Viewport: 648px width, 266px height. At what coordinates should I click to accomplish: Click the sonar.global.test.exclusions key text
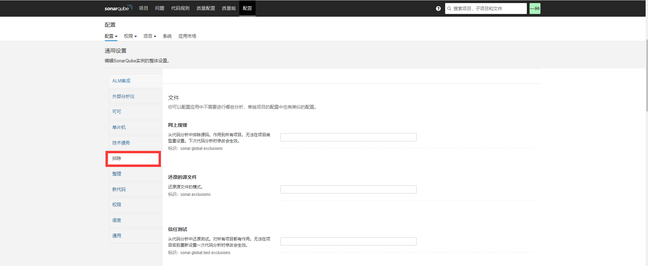[x=205, y=253]
